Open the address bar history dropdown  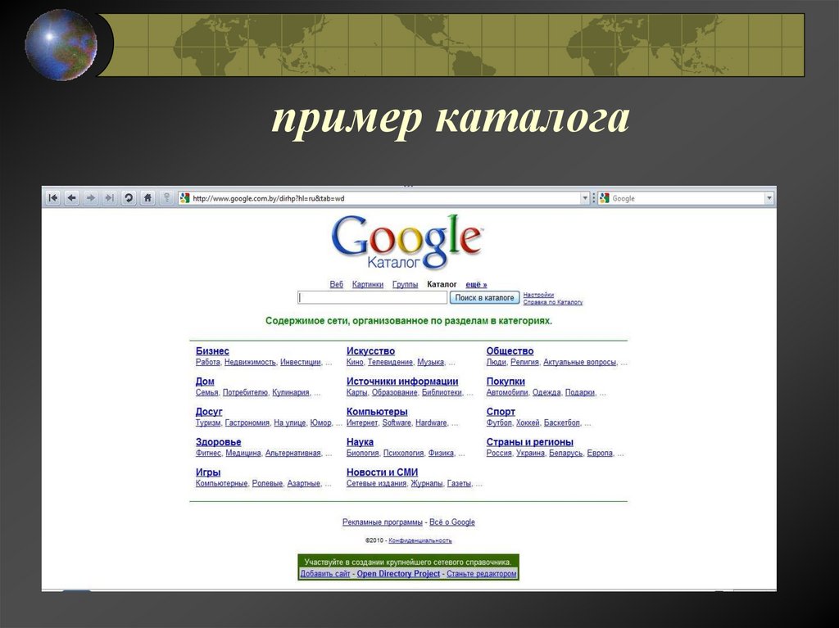point(585,197)
